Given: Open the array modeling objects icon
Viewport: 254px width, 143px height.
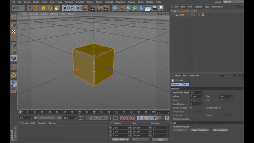Looking at the screenshot, I should [x=135, y=8].
